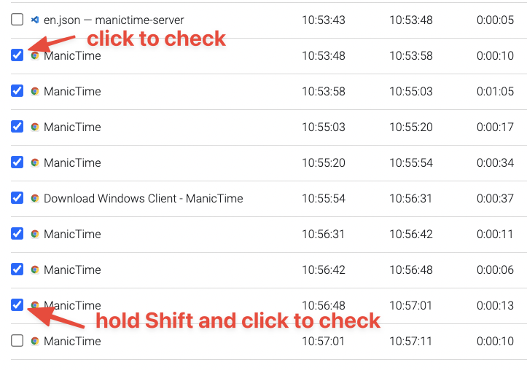Select the Download Windows Client - ManicTime title

(143, 198)
